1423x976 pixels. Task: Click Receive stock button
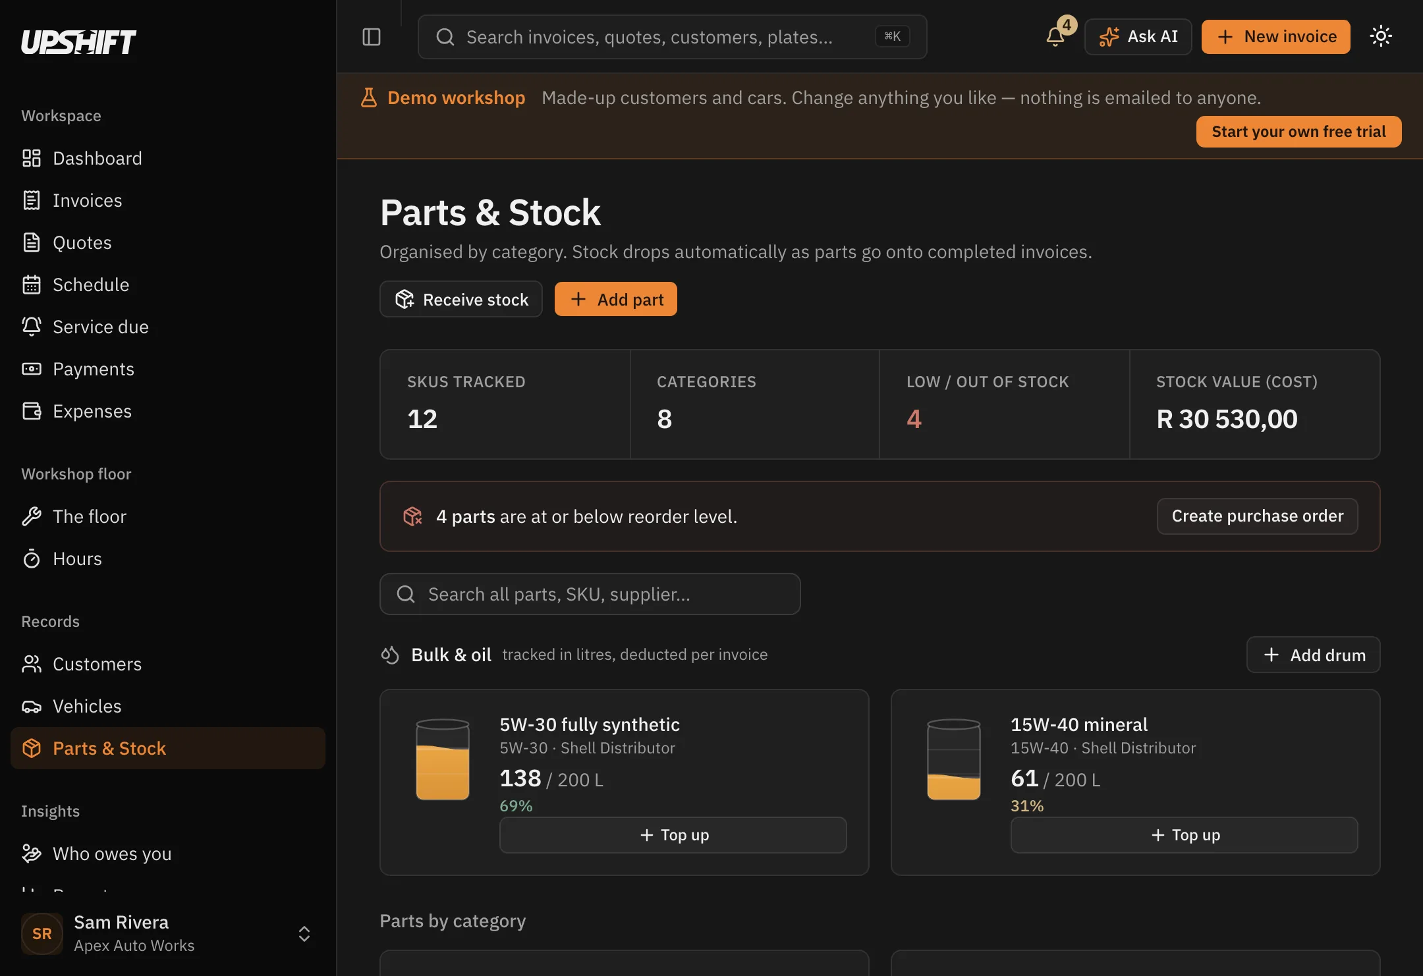[x=461, y=300]
